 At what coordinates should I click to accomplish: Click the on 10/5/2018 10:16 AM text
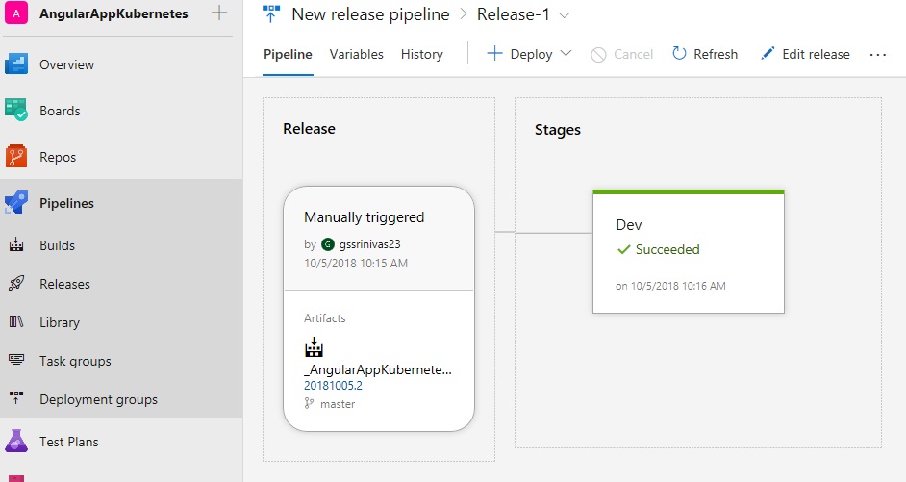(670, 286)
